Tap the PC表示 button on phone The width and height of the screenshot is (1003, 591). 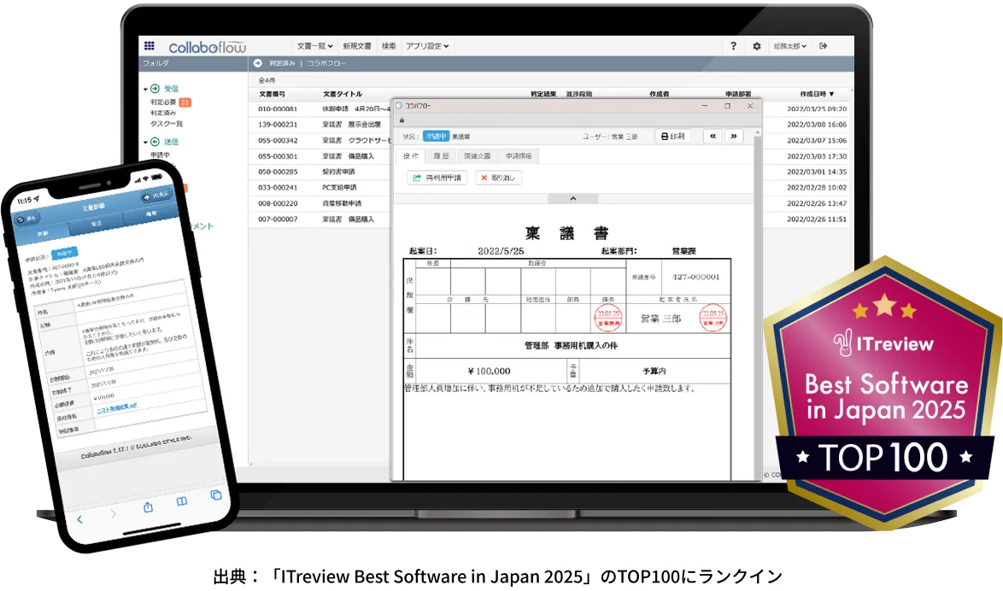(x=156, y=196)
